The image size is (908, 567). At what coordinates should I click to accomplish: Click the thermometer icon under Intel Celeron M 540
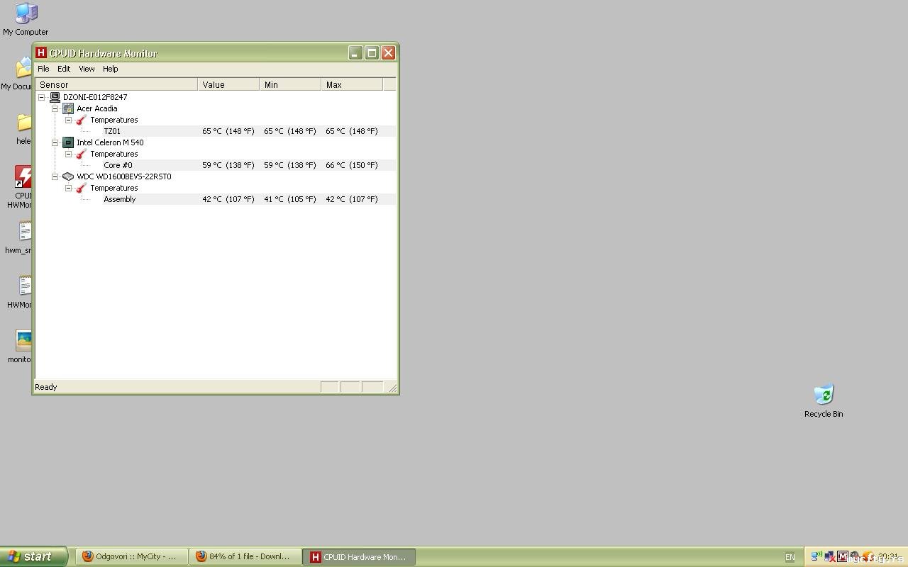(82, 154)
